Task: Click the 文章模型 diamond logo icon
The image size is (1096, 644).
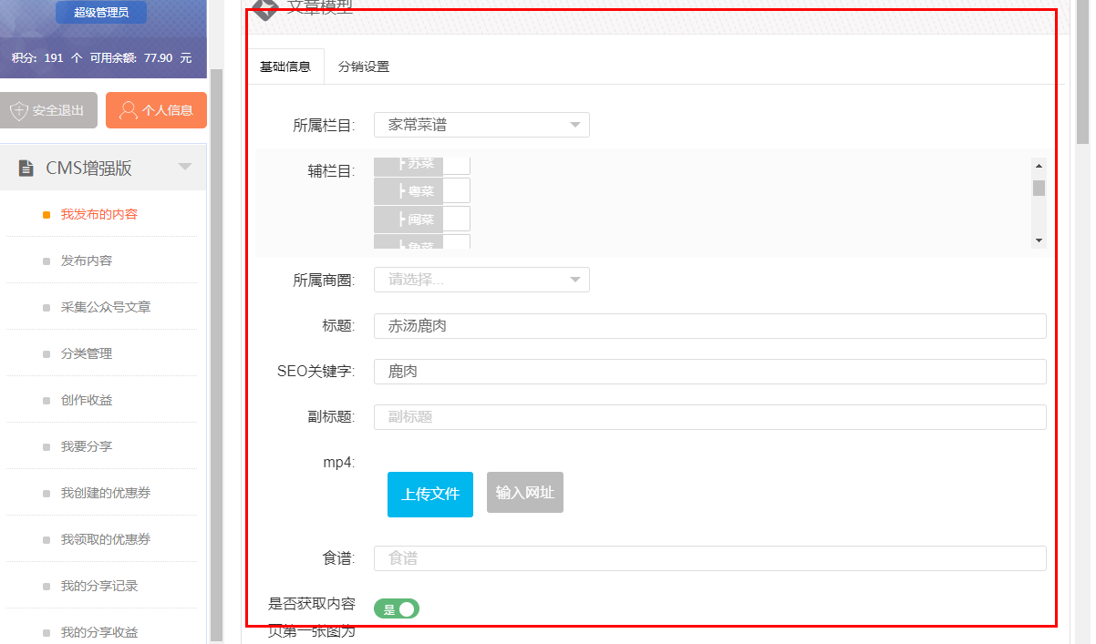Action: coord(264,7)
